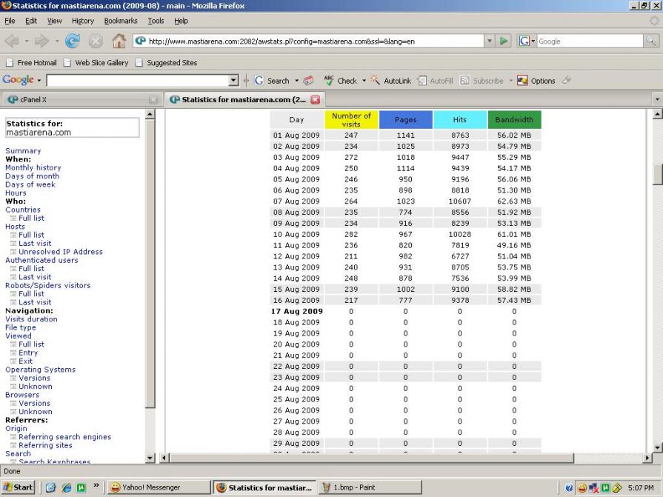The image size is (663, 497).
Task: Click the Free Hotmail bookmark
Action: pyautogui.click(x=36, y=63)
